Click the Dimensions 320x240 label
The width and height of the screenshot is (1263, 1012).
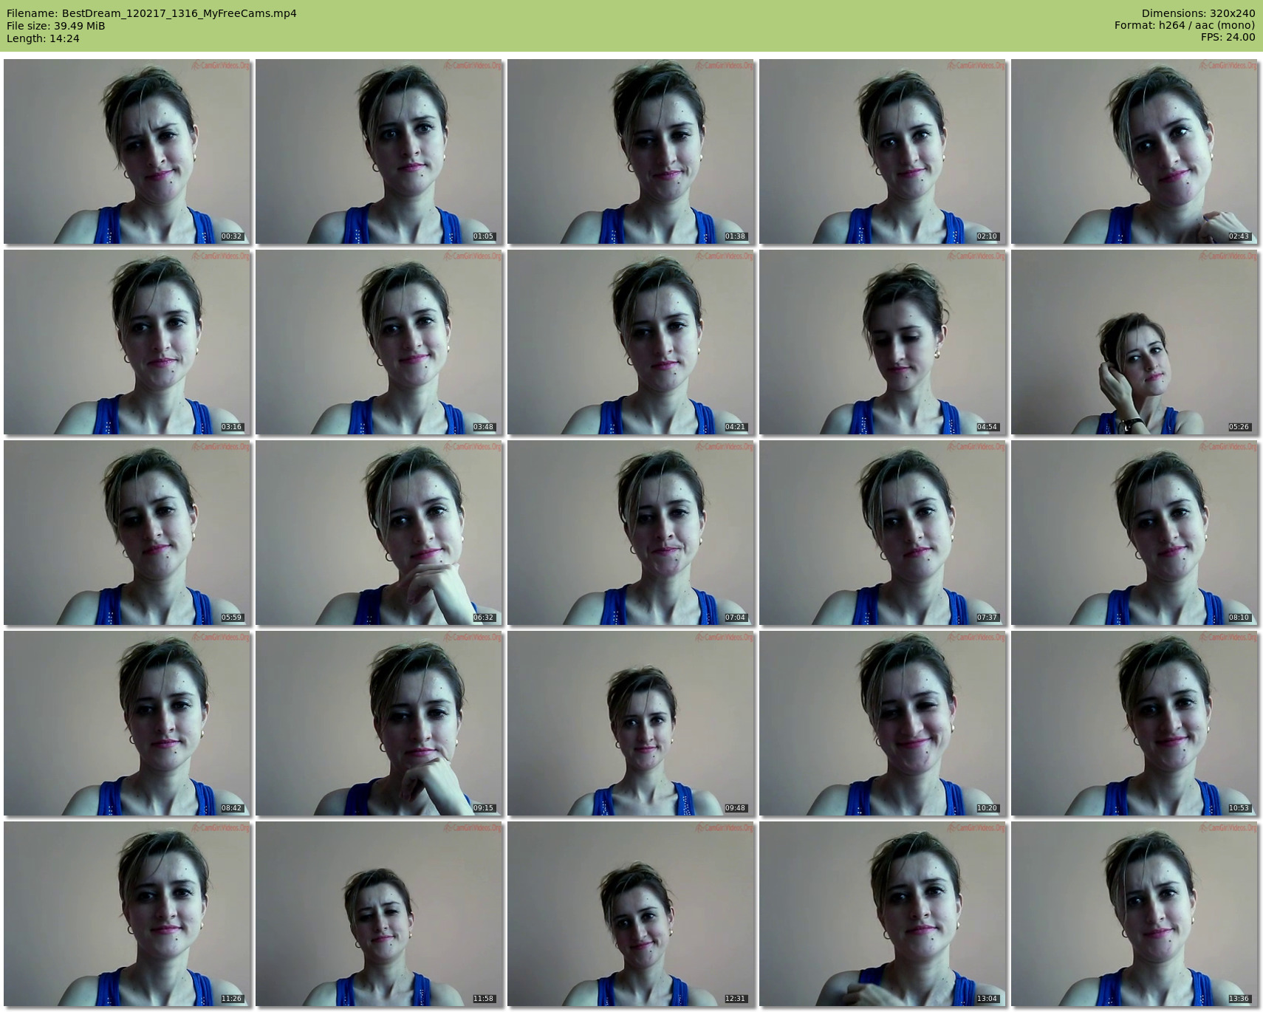pos(1198,13)
